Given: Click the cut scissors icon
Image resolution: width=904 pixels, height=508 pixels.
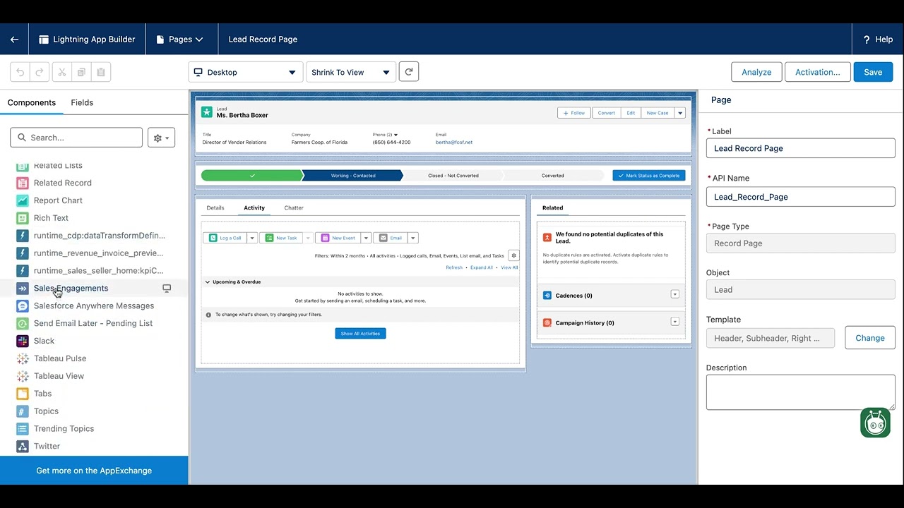Looking at the screenshot, I should point(61,72).
